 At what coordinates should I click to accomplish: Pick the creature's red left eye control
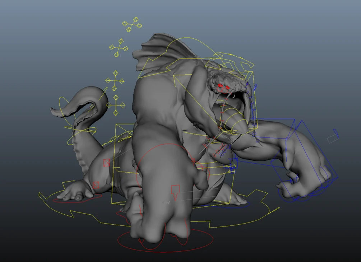[x=220, y=86]
